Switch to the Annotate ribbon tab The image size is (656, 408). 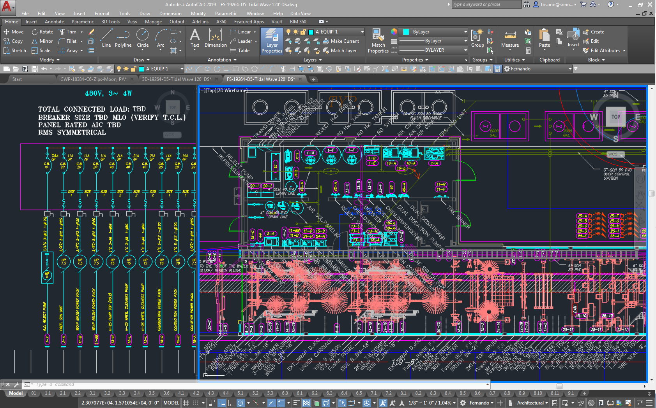54,21
